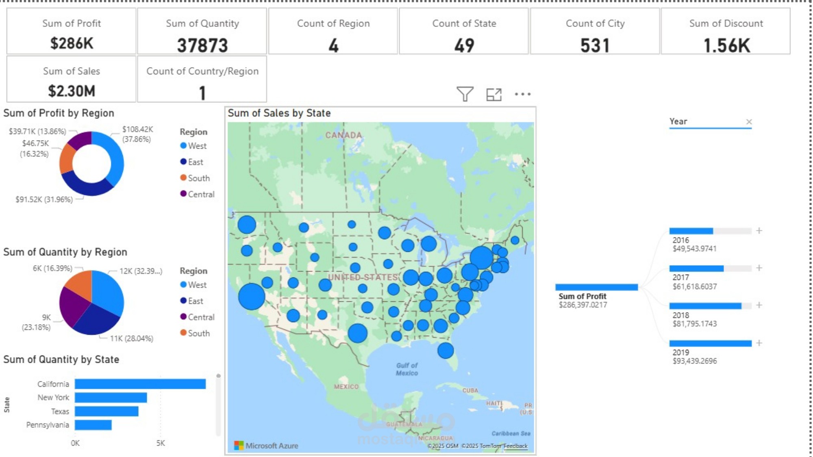This screenshot has height=457, width=813.
Task: Click the Year header in decomposition tree
Action: pos(678,121)
